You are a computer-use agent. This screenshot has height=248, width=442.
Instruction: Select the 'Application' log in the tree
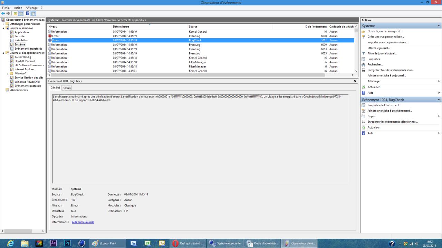pyautogui.click(x=22, y=32)
